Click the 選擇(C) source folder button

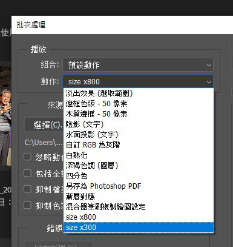click(x=44, y=125)
